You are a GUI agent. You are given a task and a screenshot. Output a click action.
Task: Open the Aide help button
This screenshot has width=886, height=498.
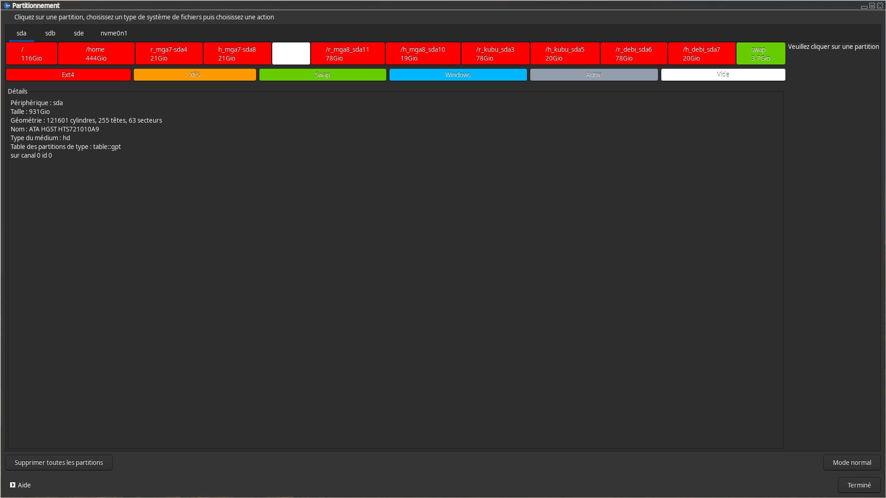(x=20, y=485)
